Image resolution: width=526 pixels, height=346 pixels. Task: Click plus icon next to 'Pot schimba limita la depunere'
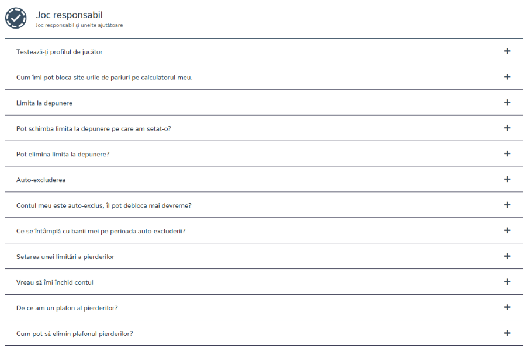tap(507, 128)
